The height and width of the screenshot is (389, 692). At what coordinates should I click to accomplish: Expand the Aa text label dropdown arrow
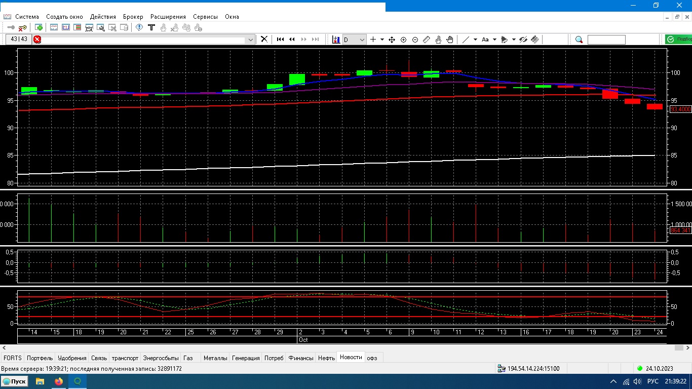click(494, 40)
